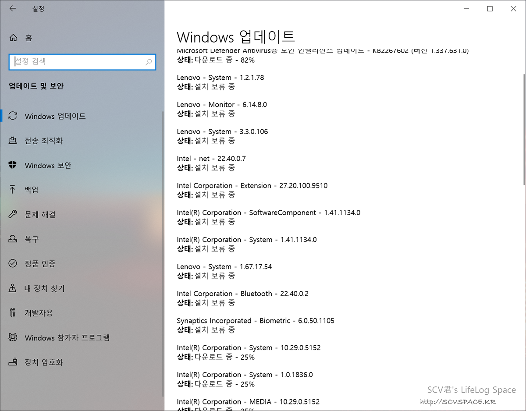Minimize the Settings window
526x411 pixels.
point(466,9)
